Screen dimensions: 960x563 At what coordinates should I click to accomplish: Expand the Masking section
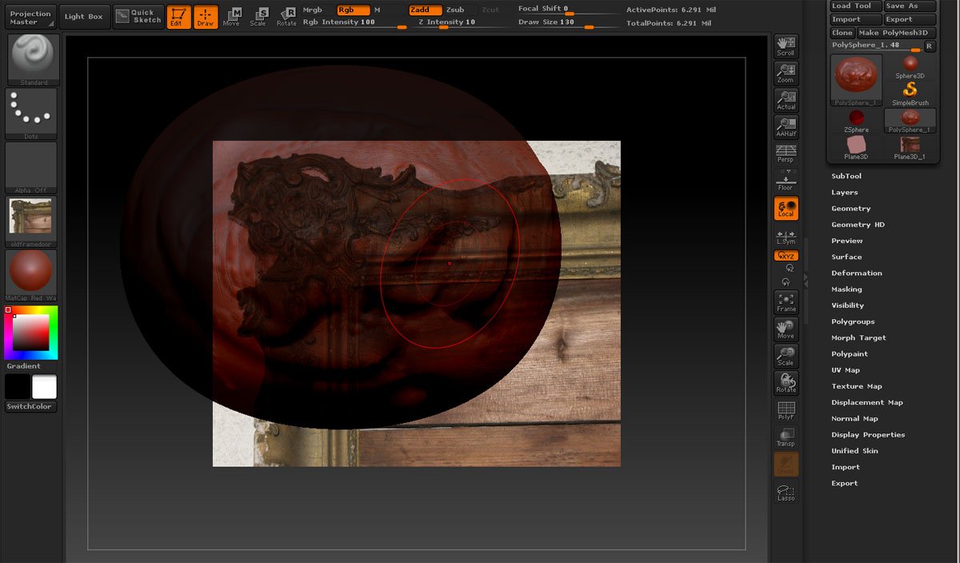(846, 289)
